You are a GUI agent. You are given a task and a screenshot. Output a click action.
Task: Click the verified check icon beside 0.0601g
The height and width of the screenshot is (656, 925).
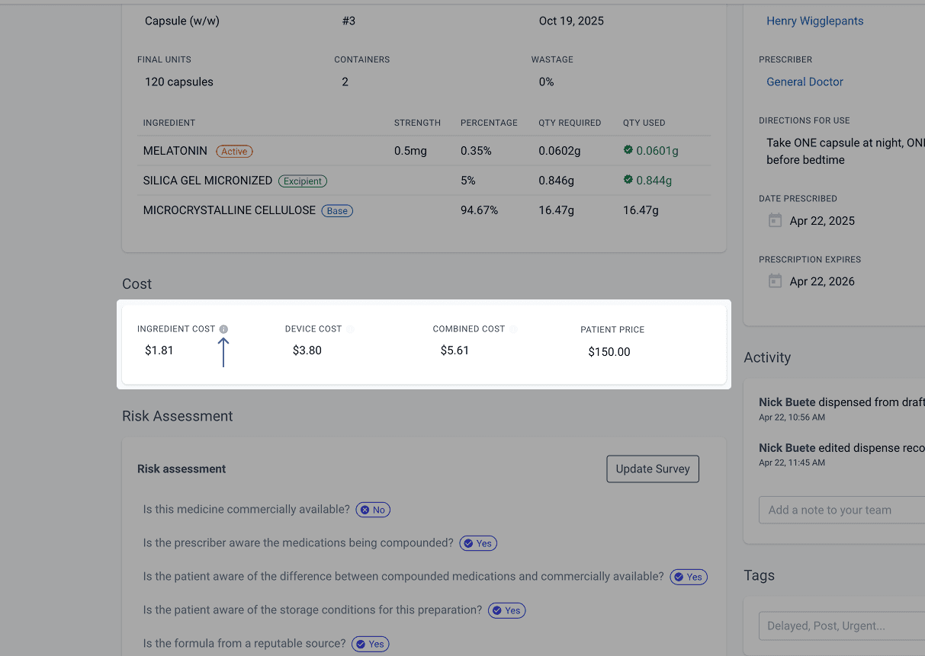point(628,150)
